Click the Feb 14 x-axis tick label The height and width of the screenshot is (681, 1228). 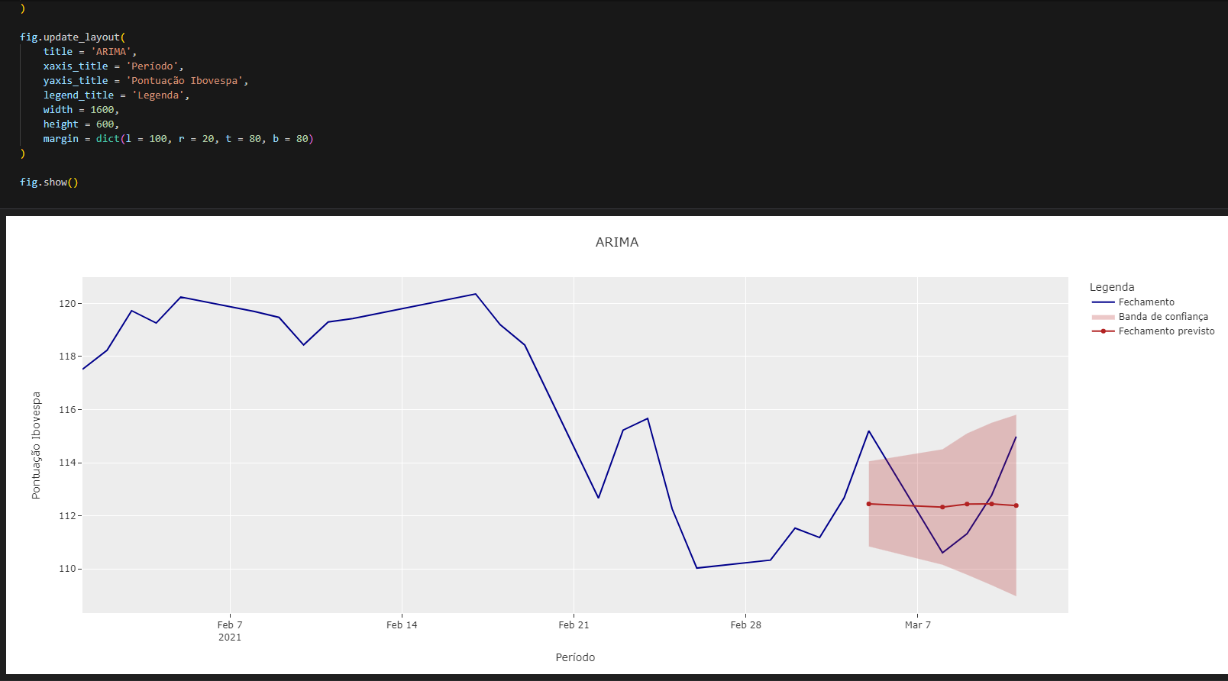(x=402, y=625)
